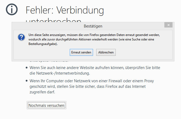This screenshot has width=181, height=119.
Task: Click the bullet before 'Wenn Ihr Computer'
Action: click(26, 80)
